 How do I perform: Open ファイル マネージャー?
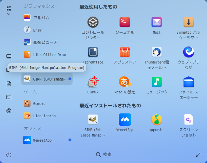pyautogui.click(x=189, y=82)
